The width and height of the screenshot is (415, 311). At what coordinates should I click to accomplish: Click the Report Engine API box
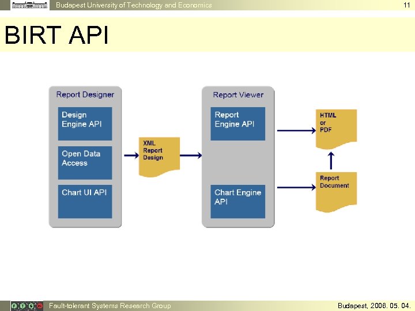[237, 124]
